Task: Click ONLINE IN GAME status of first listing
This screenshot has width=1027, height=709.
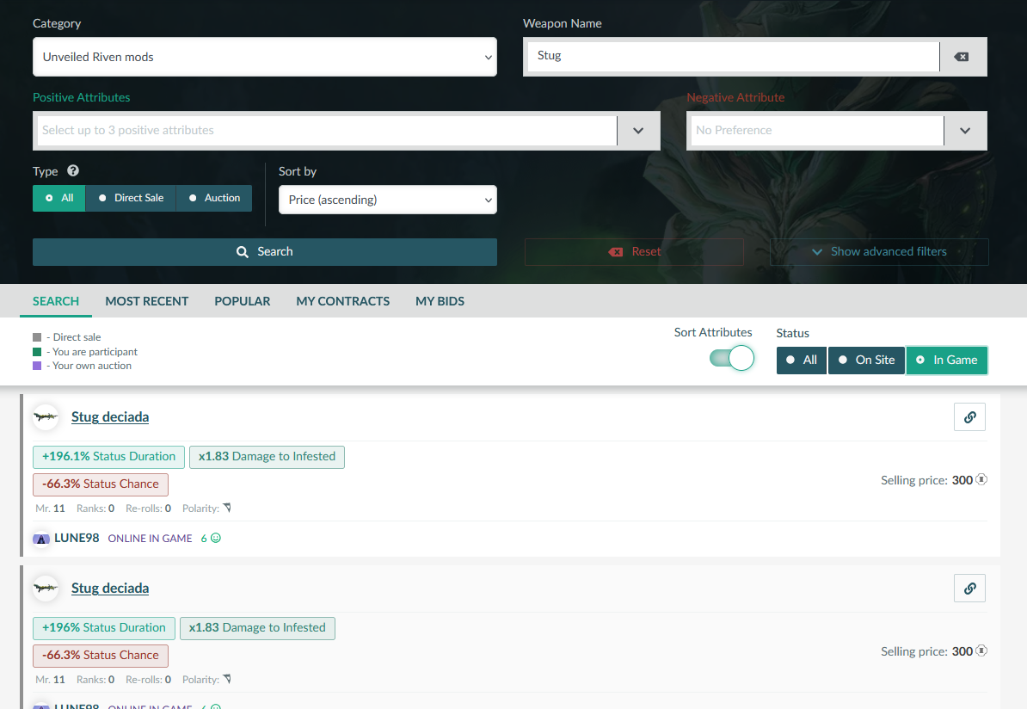Action: point(150,539)
